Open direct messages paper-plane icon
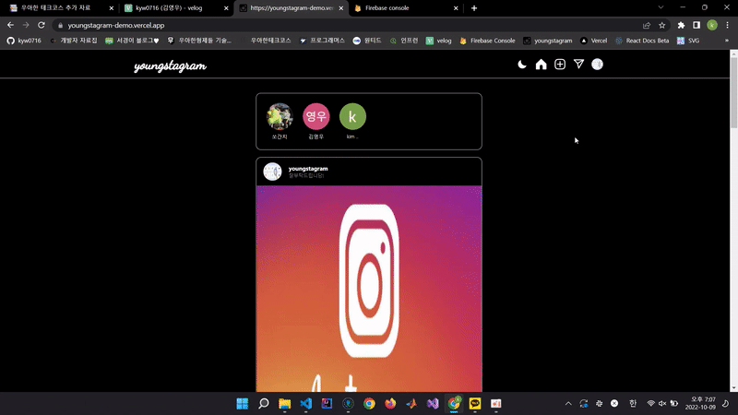Image resolution: width=738 pixels, height=415 pixels. (578, 64)
